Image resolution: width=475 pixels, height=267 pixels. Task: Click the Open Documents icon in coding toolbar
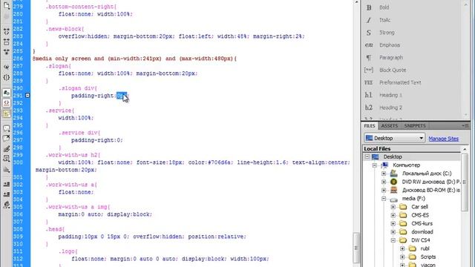[x=7, y=6]
